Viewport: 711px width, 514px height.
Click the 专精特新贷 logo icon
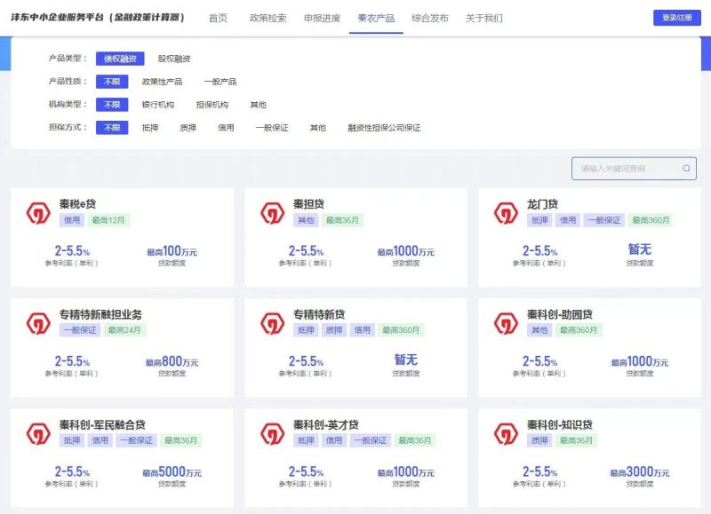coord(272,323)
